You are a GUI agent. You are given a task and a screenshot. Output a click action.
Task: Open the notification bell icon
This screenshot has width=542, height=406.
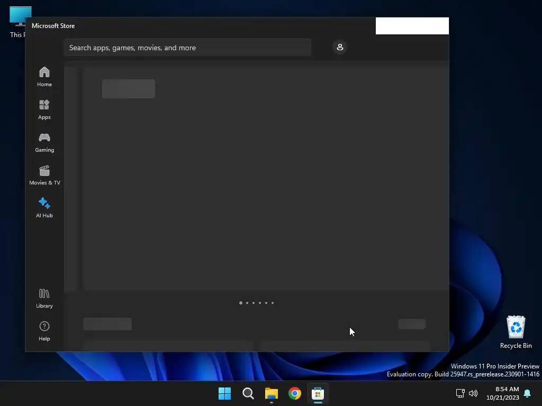pyautogui.click(x=528, y=393)
